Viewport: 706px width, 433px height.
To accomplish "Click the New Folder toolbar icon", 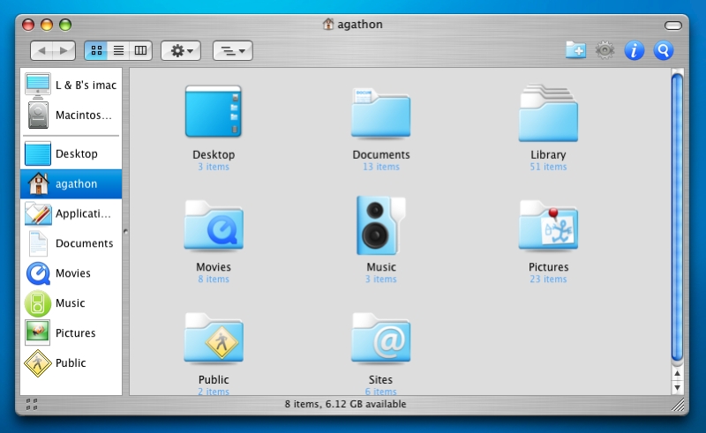I will tap(575, 50).
